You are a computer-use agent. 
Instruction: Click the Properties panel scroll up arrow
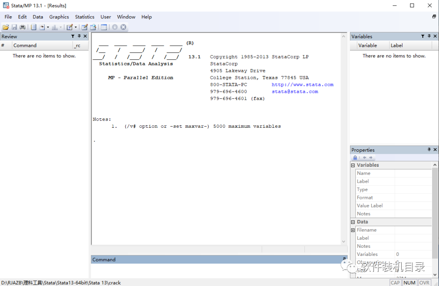435,165
